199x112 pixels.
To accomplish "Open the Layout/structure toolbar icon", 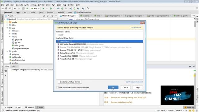I will coord(23,8).
